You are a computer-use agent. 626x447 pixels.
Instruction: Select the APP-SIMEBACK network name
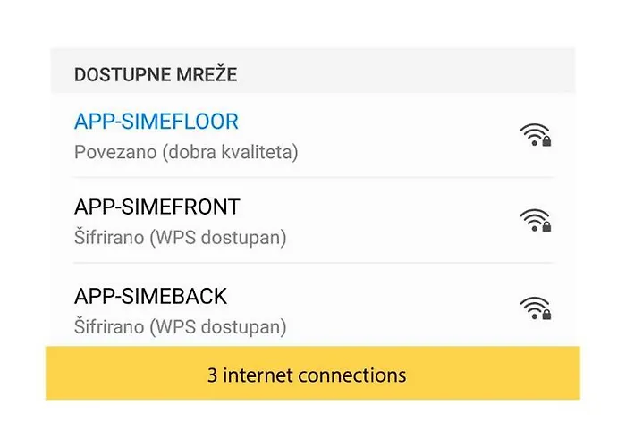[x=150, y=296]
